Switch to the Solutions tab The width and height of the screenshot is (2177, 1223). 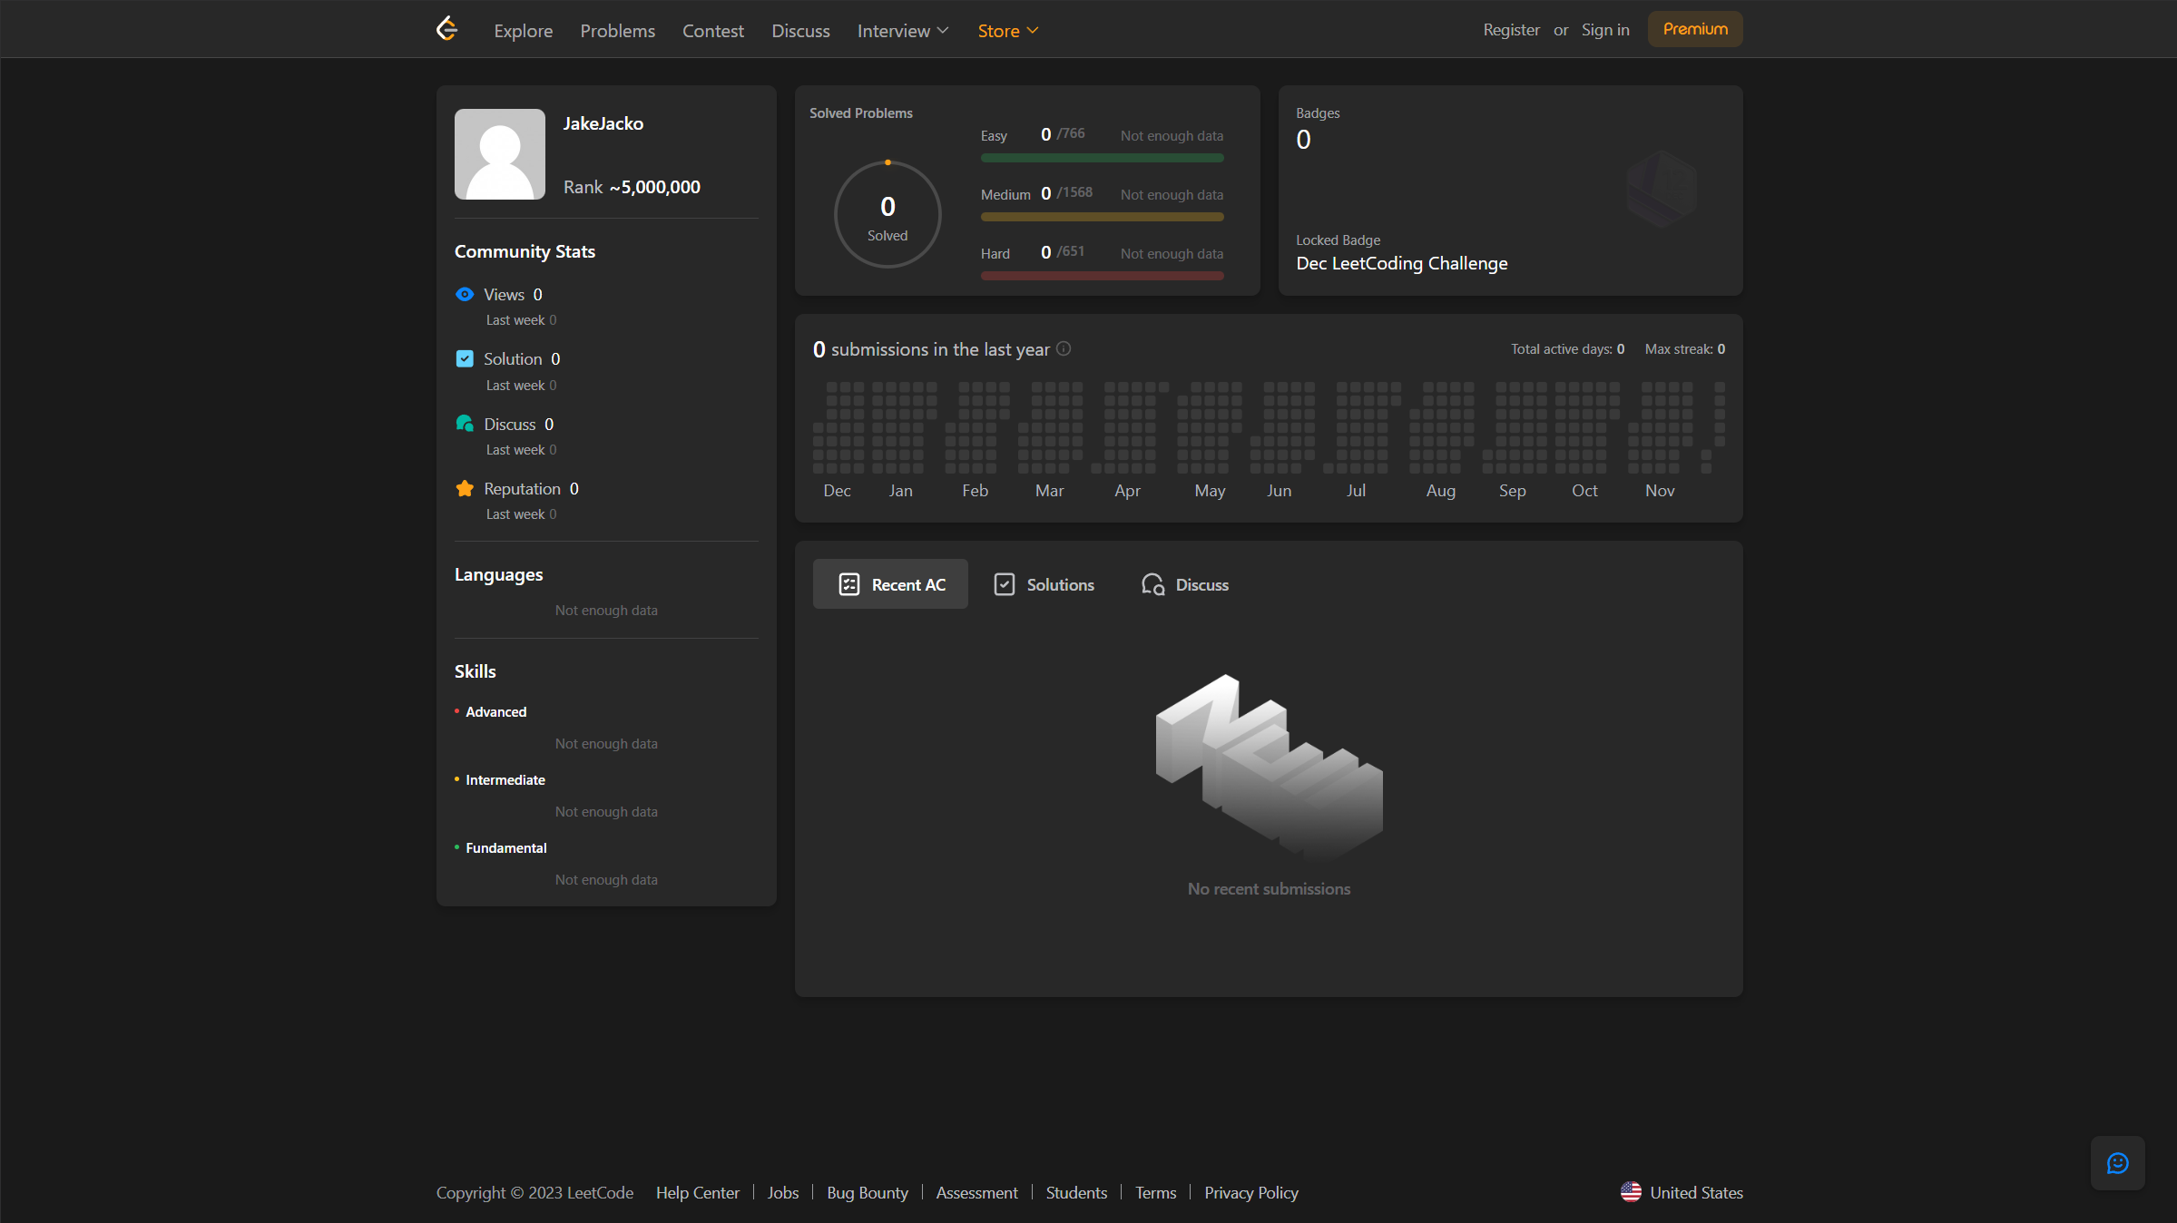(1044, 584)
